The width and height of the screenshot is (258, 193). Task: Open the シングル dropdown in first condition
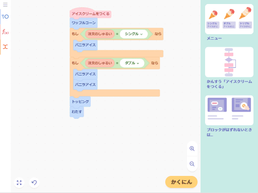[x=134, y=34]
